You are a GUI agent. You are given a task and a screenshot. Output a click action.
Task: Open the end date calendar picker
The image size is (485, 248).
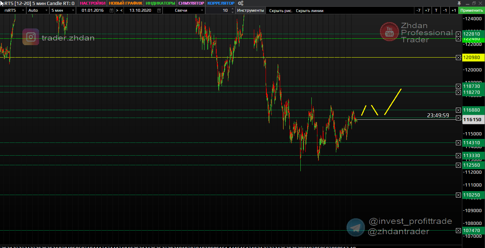point(159,10)
